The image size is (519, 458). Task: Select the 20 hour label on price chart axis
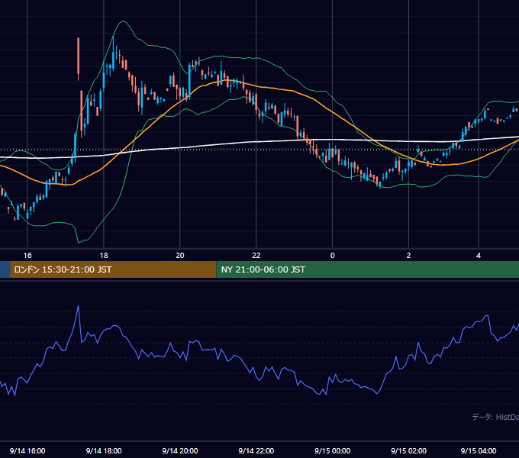(179, 255)
